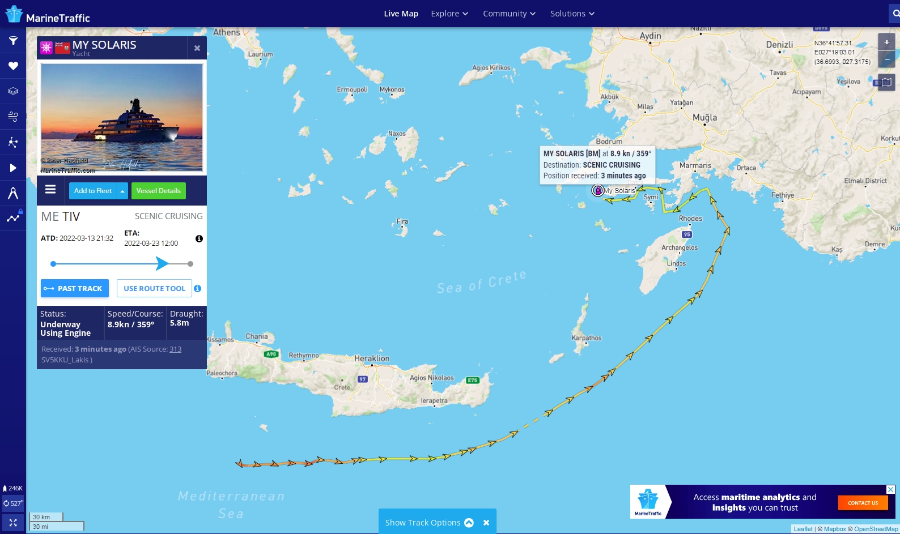Open the Community menu
The width and height of the screenshot is (900, 534).
click(509, 14)
